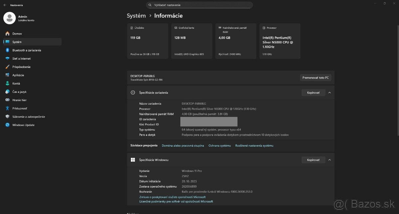Collapse the Špecifikácie Windowsu section chevron

(x=330, y=160)
